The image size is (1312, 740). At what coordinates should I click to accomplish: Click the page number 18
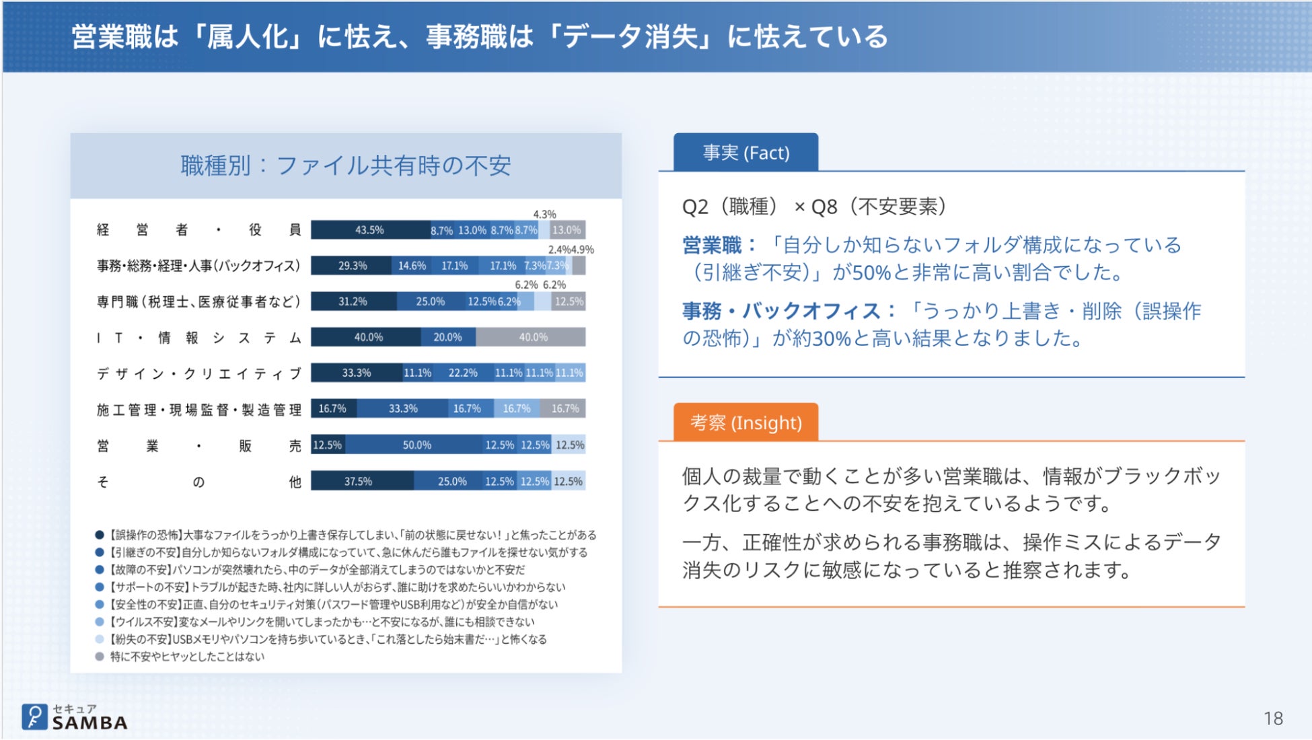click(x=1272, y=718)
